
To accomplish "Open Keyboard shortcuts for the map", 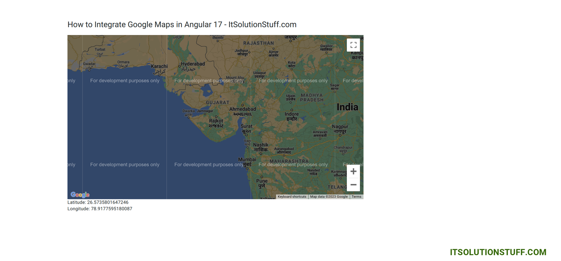I will tap(292, 197).
